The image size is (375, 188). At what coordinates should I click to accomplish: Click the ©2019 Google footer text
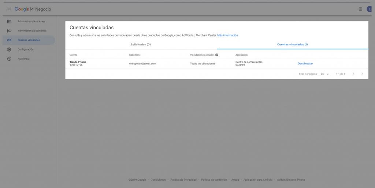point(137,180)
